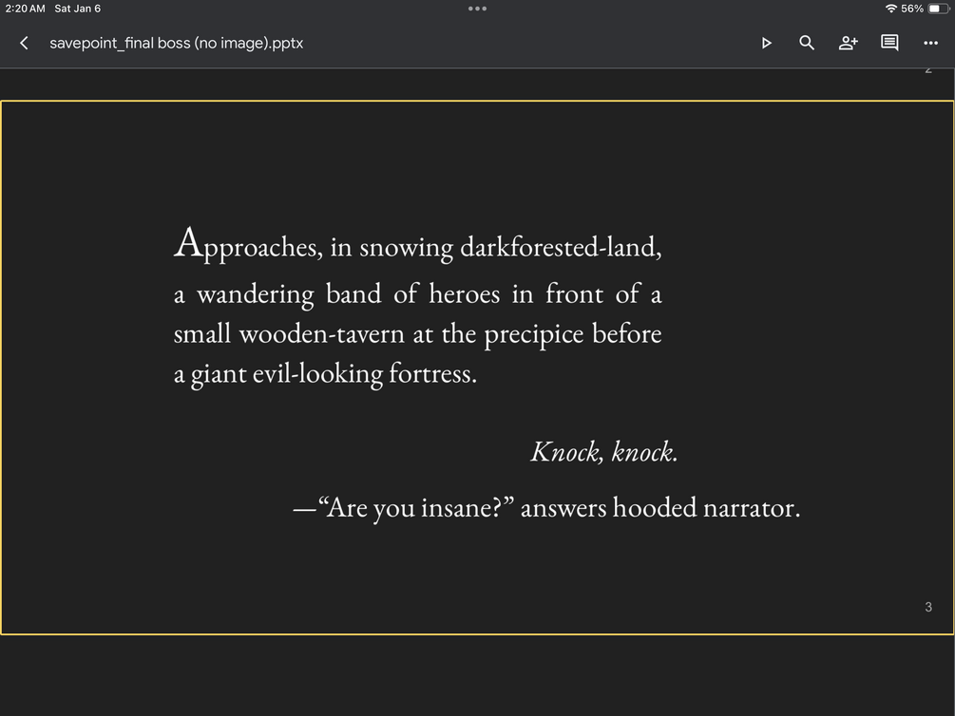The width and height of the screenshot is (955, 716).
Task: Tap the 2:20 AM clock
Action: 25,9
